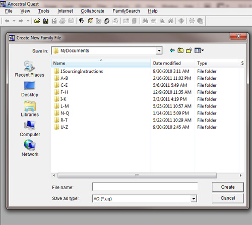
Task: Click the camera scrapbook toolbar icon
Action: 99,21
